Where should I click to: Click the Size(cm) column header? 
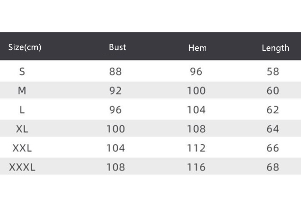coord(25,47)
